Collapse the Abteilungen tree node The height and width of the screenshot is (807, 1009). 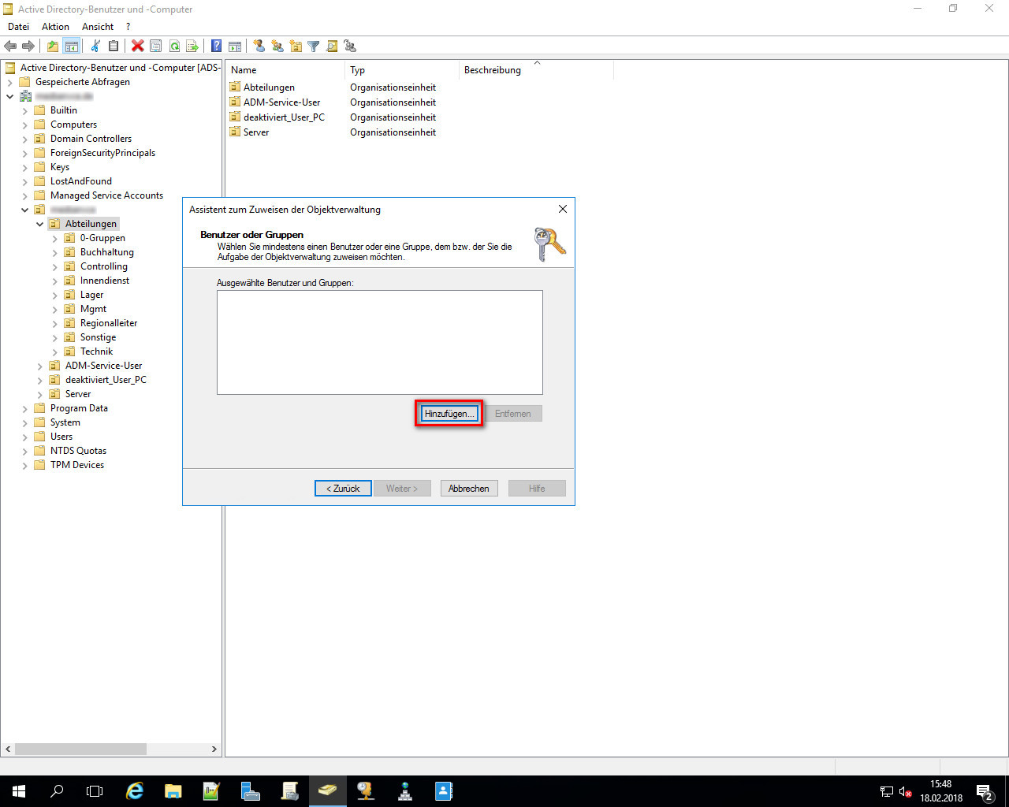pyautogui.click(x=40, y=225)
